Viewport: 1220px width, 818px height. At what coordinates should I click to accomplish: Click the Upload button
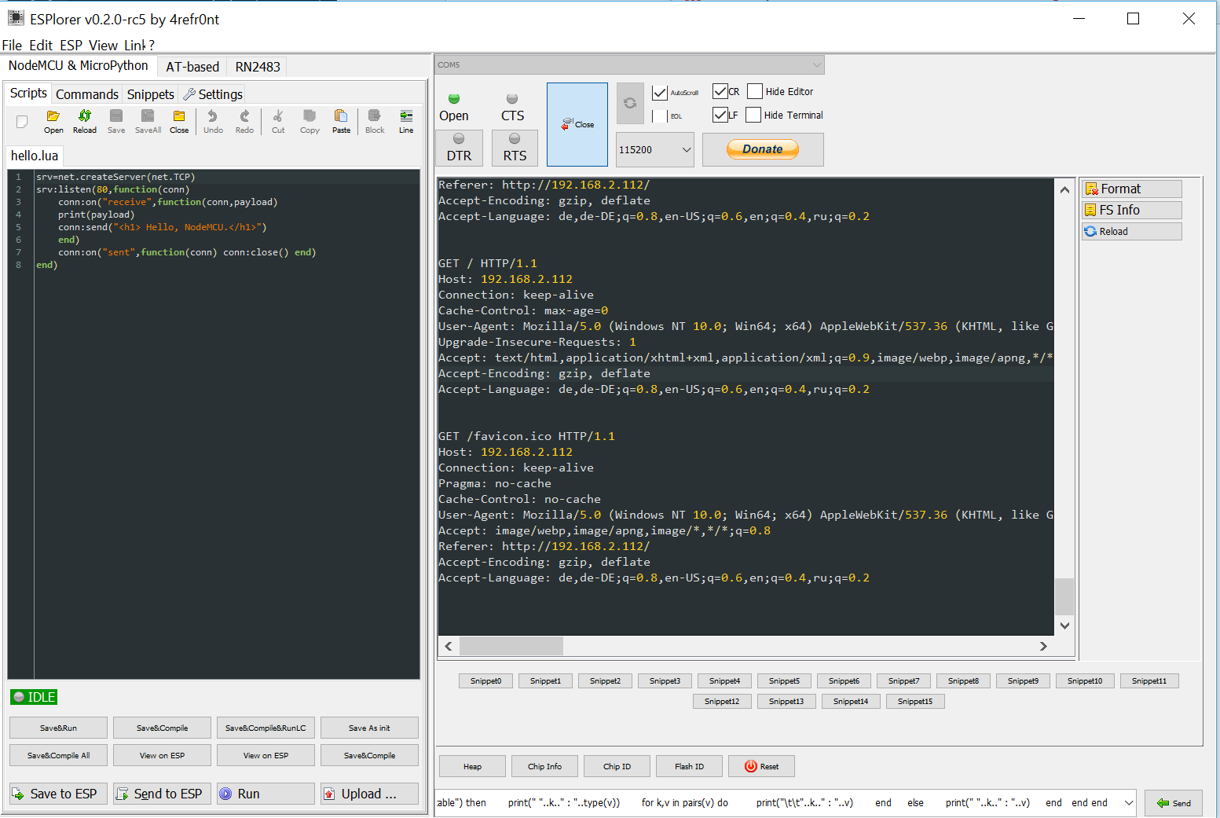[369, 794]
